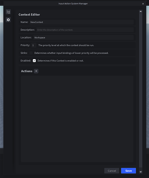
Task: Open the context tree view icon
Action: 8,12
